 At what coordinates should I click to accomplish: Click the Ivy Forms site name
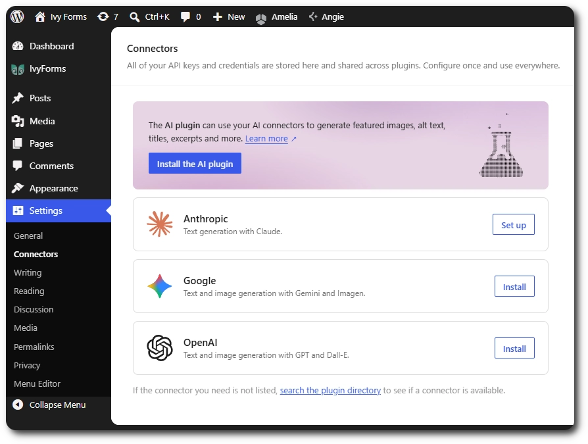(68, 17)
